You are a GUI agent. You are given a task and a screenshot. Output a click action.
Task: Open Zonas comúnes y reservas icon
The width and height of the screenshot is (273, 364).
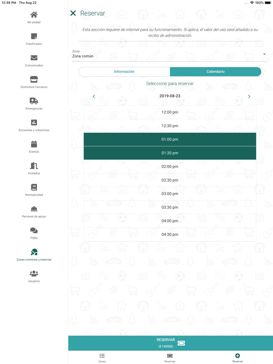pyautogui.click(x=34, y=252)
